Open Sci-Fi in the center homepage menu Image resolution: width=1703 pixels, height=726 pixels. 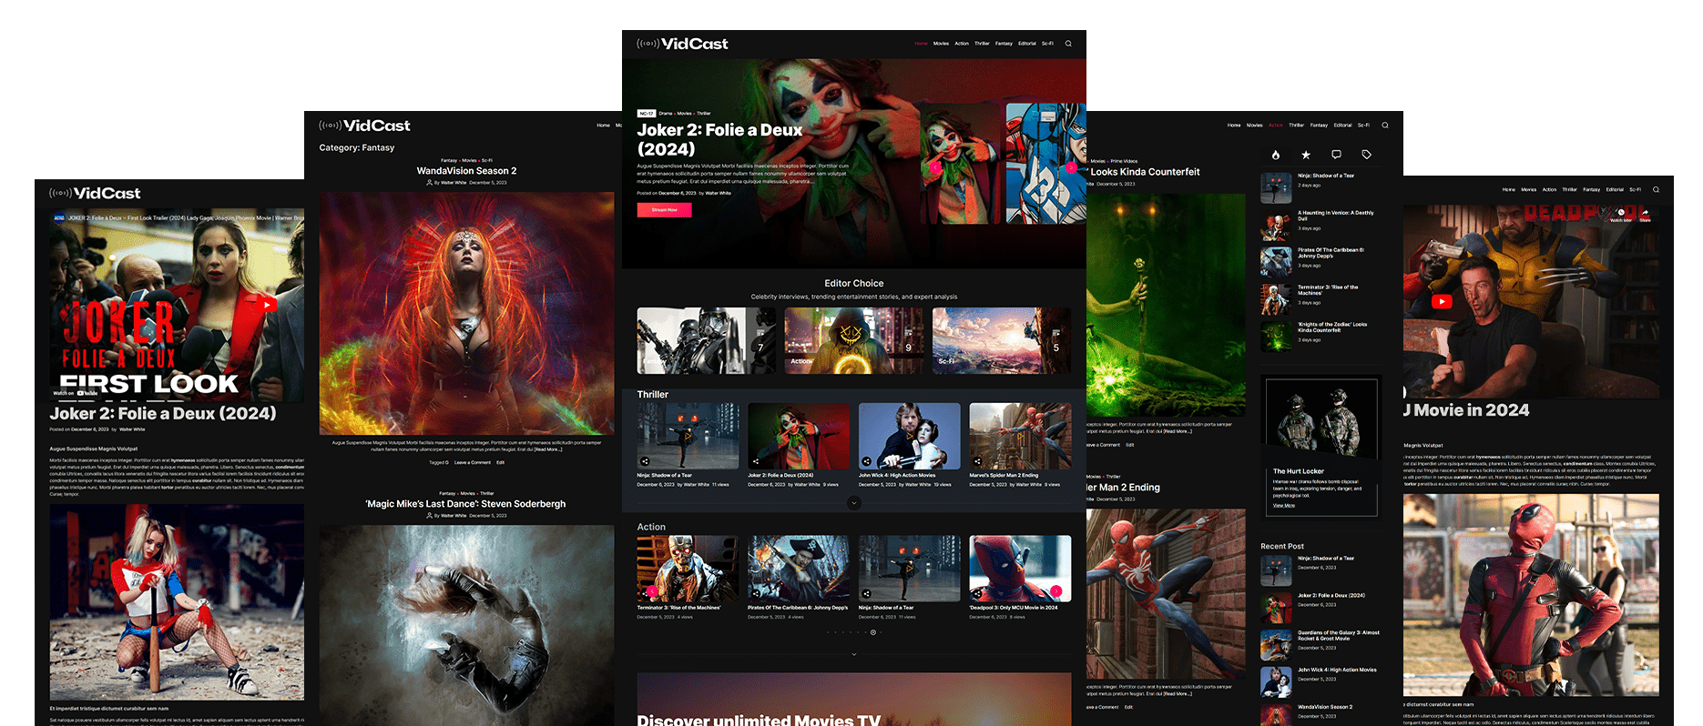tap(1047, 44)
